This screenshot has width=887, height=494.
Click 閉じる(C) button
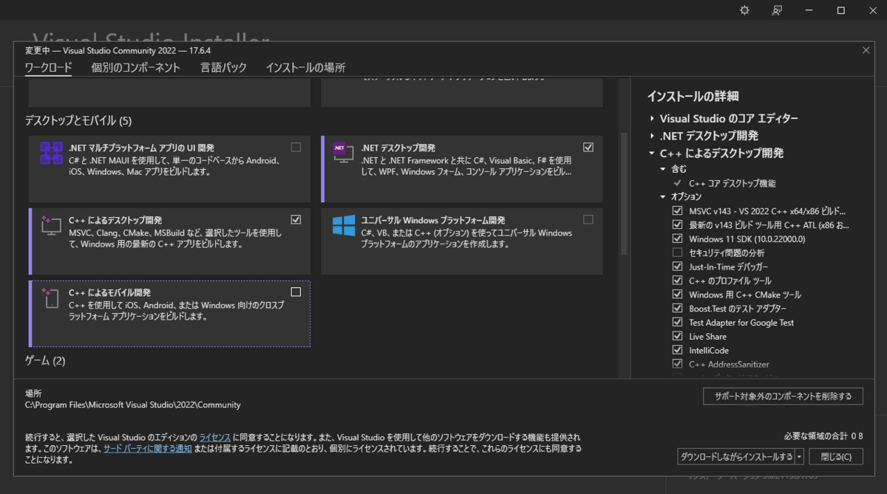click(x=836, y=457)
